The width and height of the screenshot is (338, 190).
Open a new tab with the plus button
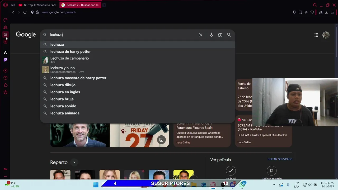[x=104, y=5]
